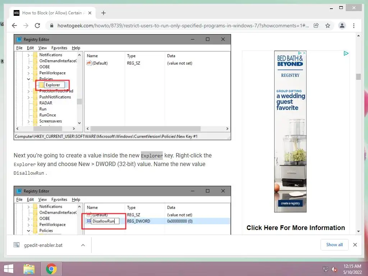Open gpedit-enabler.bat download options chevron
The height and width of the screenshot is (276, 368).
pos(83,245)
